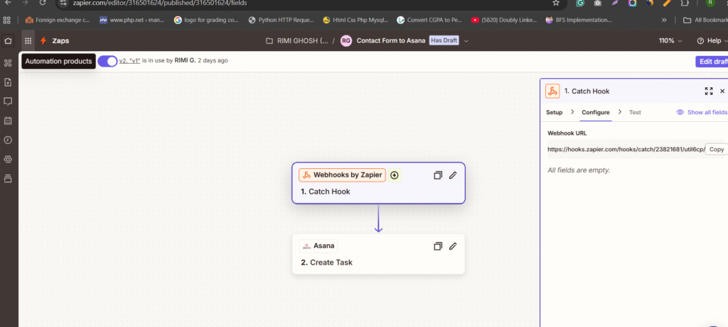Click the RG owner avatar
Image resolution: width=728 pixels, height=327 pixels.
coord(346,40)
